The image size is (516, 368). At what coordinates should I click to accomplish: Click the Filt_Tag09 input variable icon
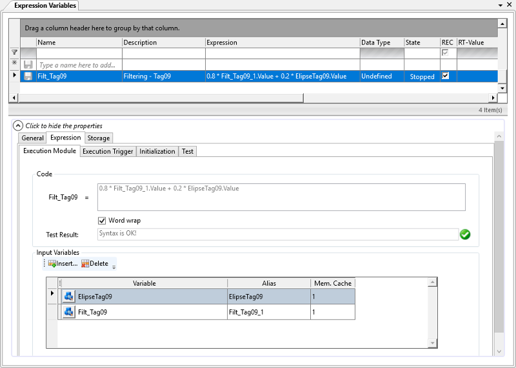[x=68, y=312]
